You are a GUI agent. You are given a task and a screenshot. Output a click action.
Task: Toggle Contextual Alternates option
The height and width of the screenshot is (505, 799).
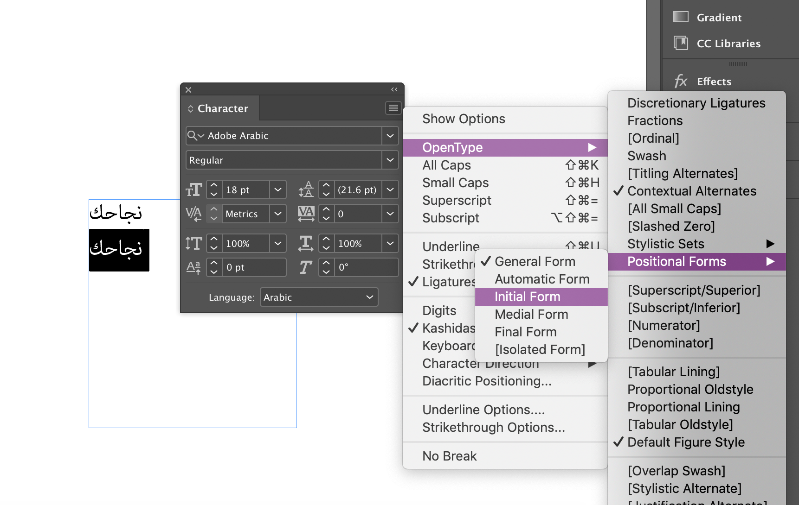(x=691, y=191)
